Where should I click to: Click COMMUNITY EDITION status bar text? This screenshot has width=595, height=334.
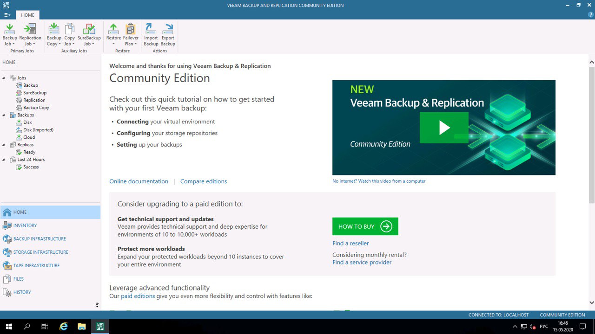[562, 315]
